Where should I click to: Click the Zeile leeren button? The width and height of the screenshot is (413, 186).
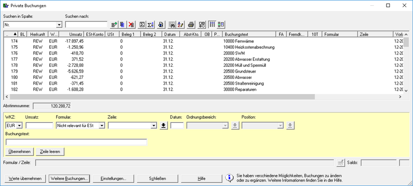point(50,152)
